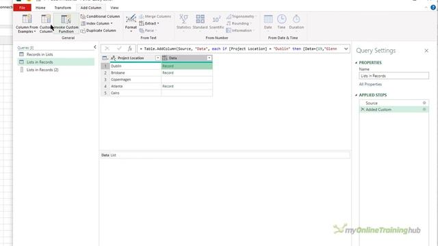Viewport: 438px width, 246px height.
Task: Open Source step settings gear
Action: [424, 103]
